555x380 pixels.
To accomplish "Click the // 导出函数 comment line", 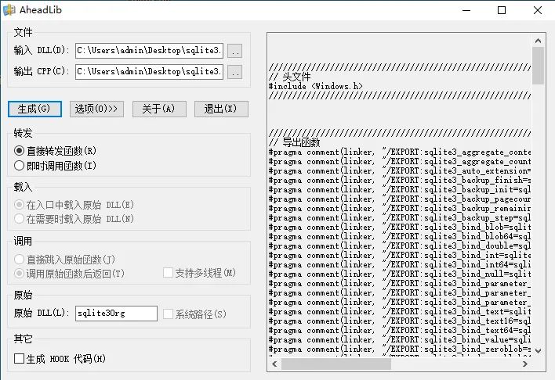I will (294, 142).
